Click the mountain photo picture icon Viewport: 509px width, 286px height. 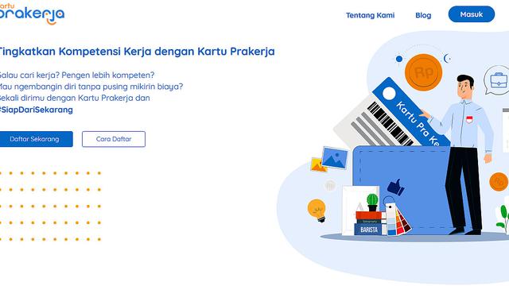334,158
